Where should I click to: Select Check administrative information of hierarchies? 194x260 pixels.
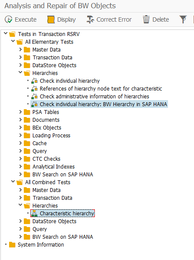click(x=94, y=96)
